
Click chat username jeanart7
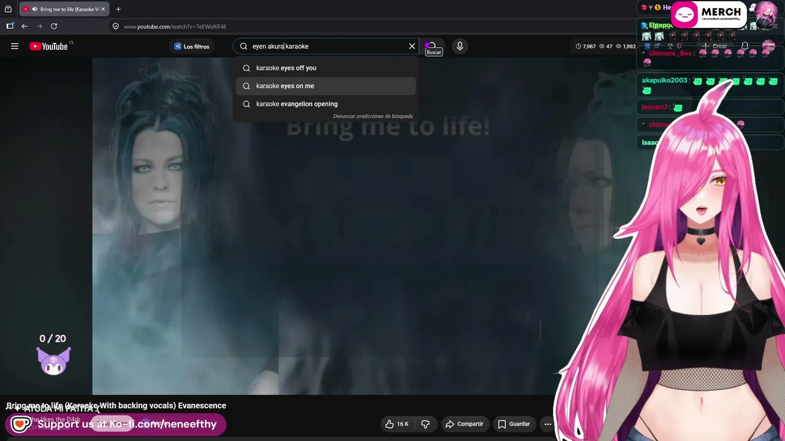654,107
